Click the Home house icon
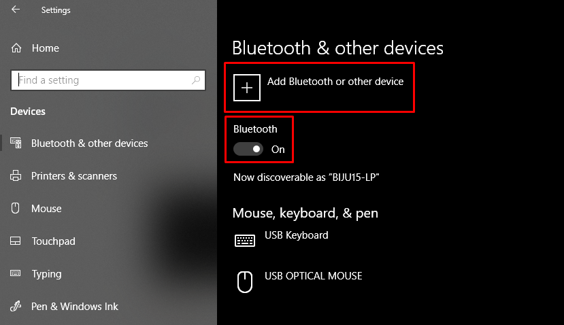Screen dimensions: 564x325 point(16,48)
